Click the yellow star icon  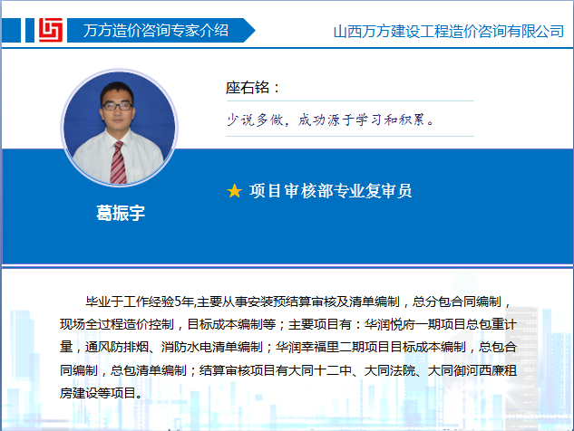point(234,191)
